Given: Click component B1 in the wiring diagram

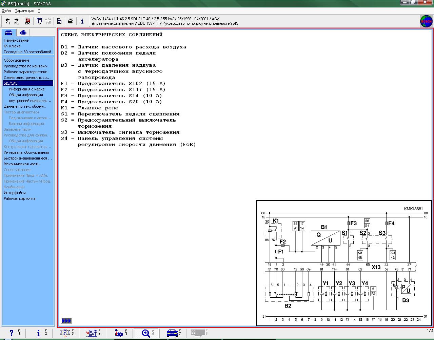Looking at the screenshot, I should point(325,238).
